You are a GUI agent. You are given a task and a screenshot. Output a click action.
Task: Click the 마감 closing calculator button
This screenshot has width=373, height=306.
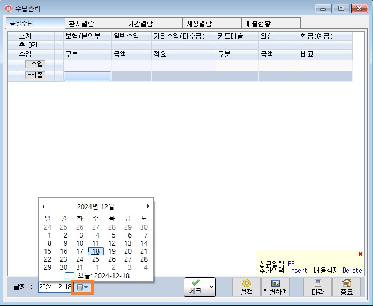[x=317, y=287]
